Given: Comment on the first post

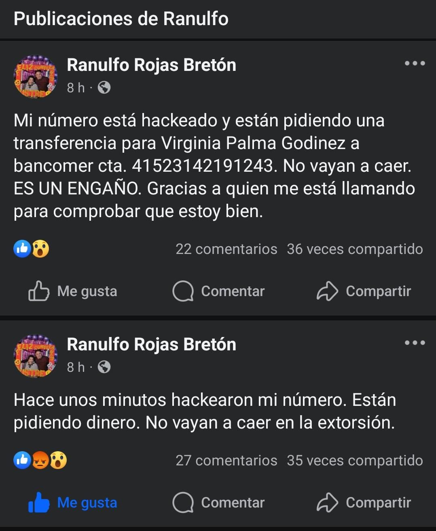Looking at the screenshot, I should [218, 291].
